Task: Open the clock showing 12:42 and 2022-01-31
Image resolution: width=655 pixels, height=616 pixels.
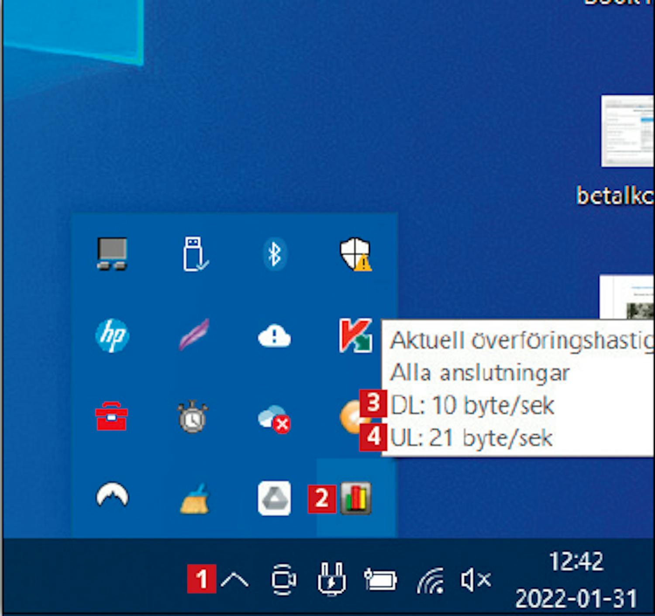Action: (x=576, y=579)
